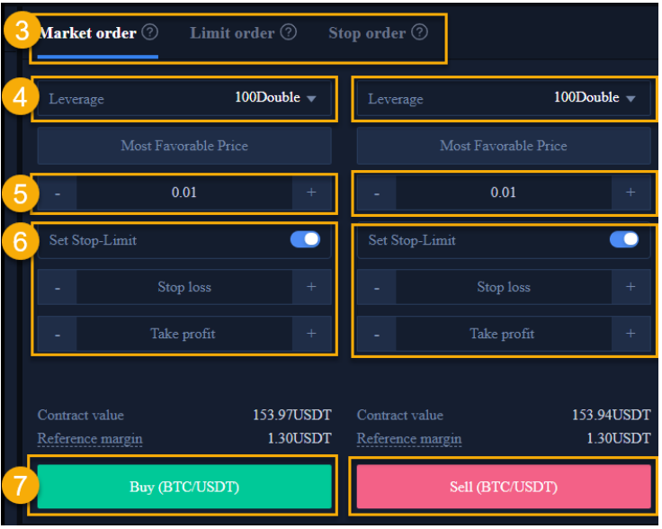The width and height of the screenshot is (662, 529).
Task: Select the Market order tab
Action: pos(88,33)
